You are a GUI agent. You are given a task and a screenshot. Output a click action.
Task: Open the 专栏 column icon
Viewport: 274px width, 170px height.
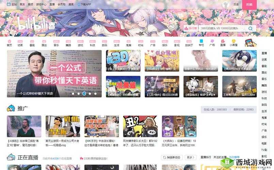click(201, 43)
